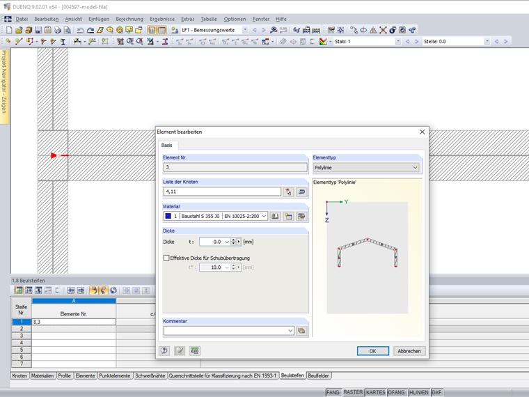The image size is (529, 397).
Task: Undo the last action with the curved arrow
Action: 80,30
